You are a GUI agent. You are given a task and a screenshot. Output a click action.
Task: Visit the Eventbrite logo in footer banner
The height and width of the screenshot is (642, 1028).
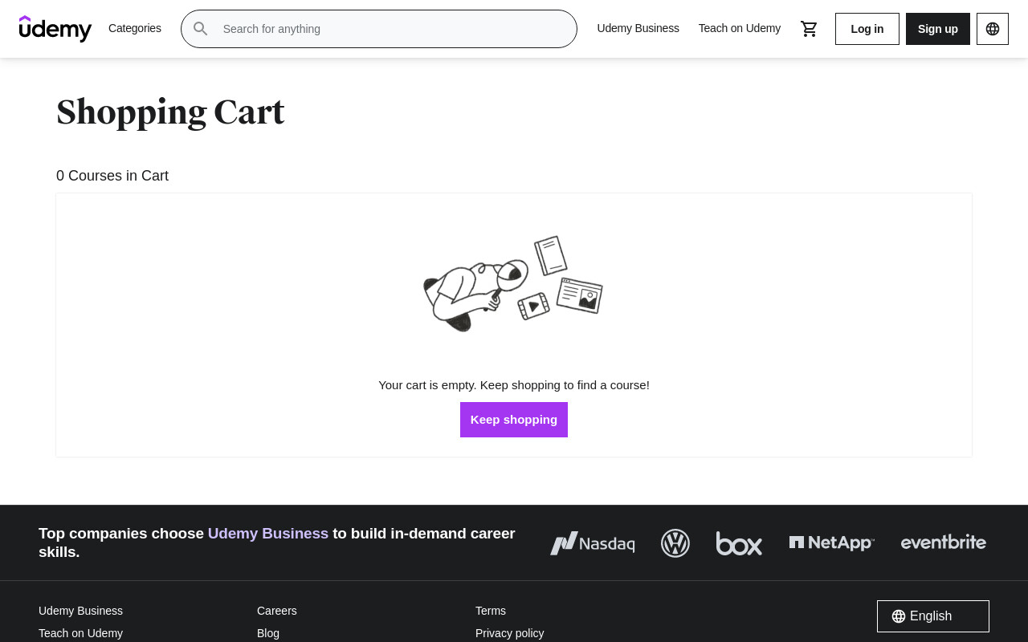[x=944, y=542]
